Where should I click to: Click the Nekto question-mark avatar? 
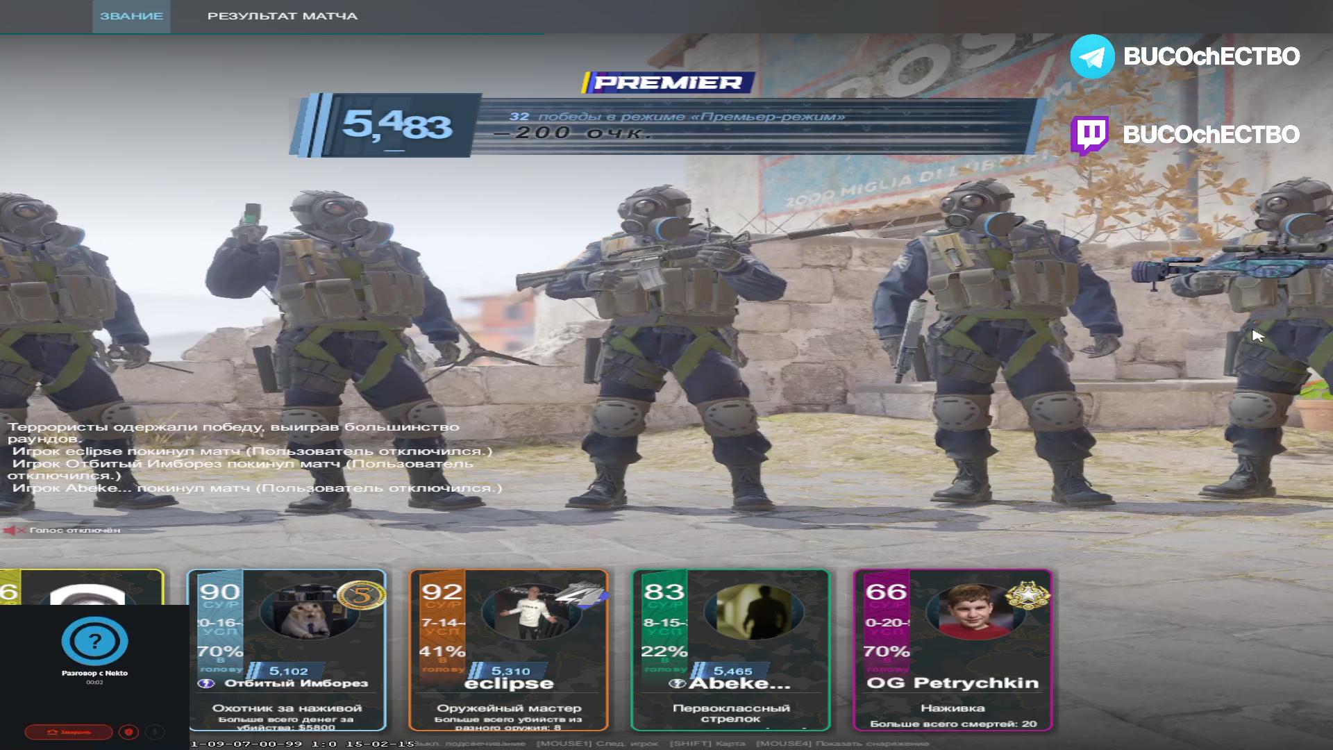pyautogui.click(x=94, y=641)
